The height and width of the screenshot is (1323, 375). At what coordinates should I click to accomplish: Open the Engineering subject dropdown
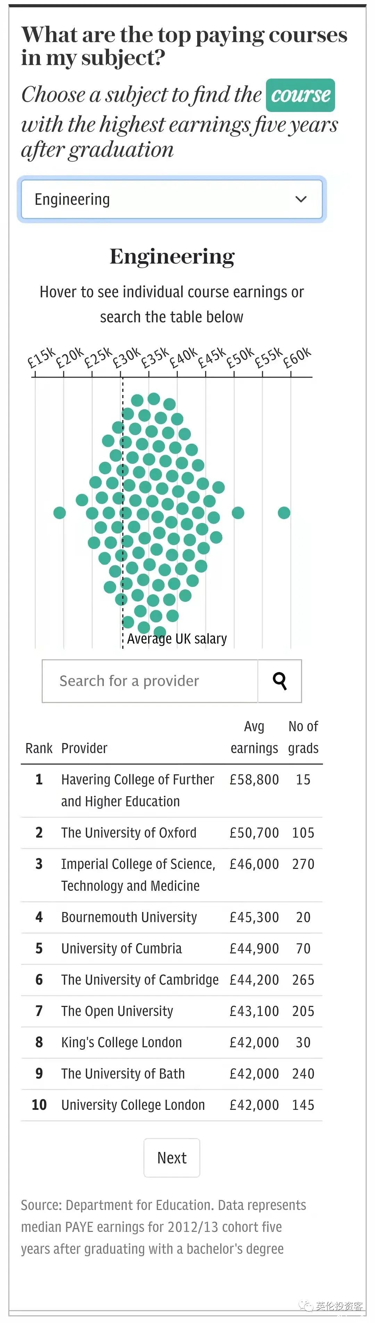[171, 199]
